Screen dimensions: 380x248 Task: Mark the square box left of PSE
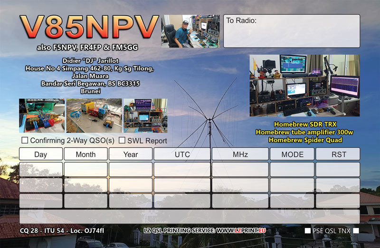coord(308,231)
